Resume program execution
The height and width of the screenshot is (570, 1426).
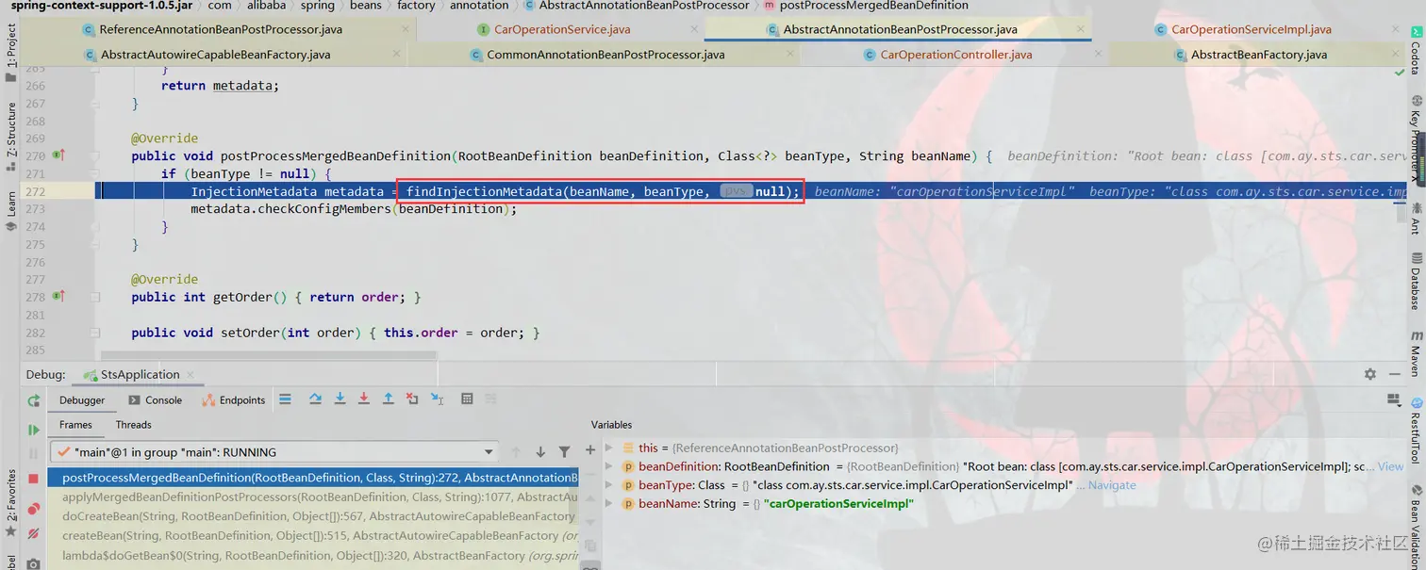(x=34, y=430)
